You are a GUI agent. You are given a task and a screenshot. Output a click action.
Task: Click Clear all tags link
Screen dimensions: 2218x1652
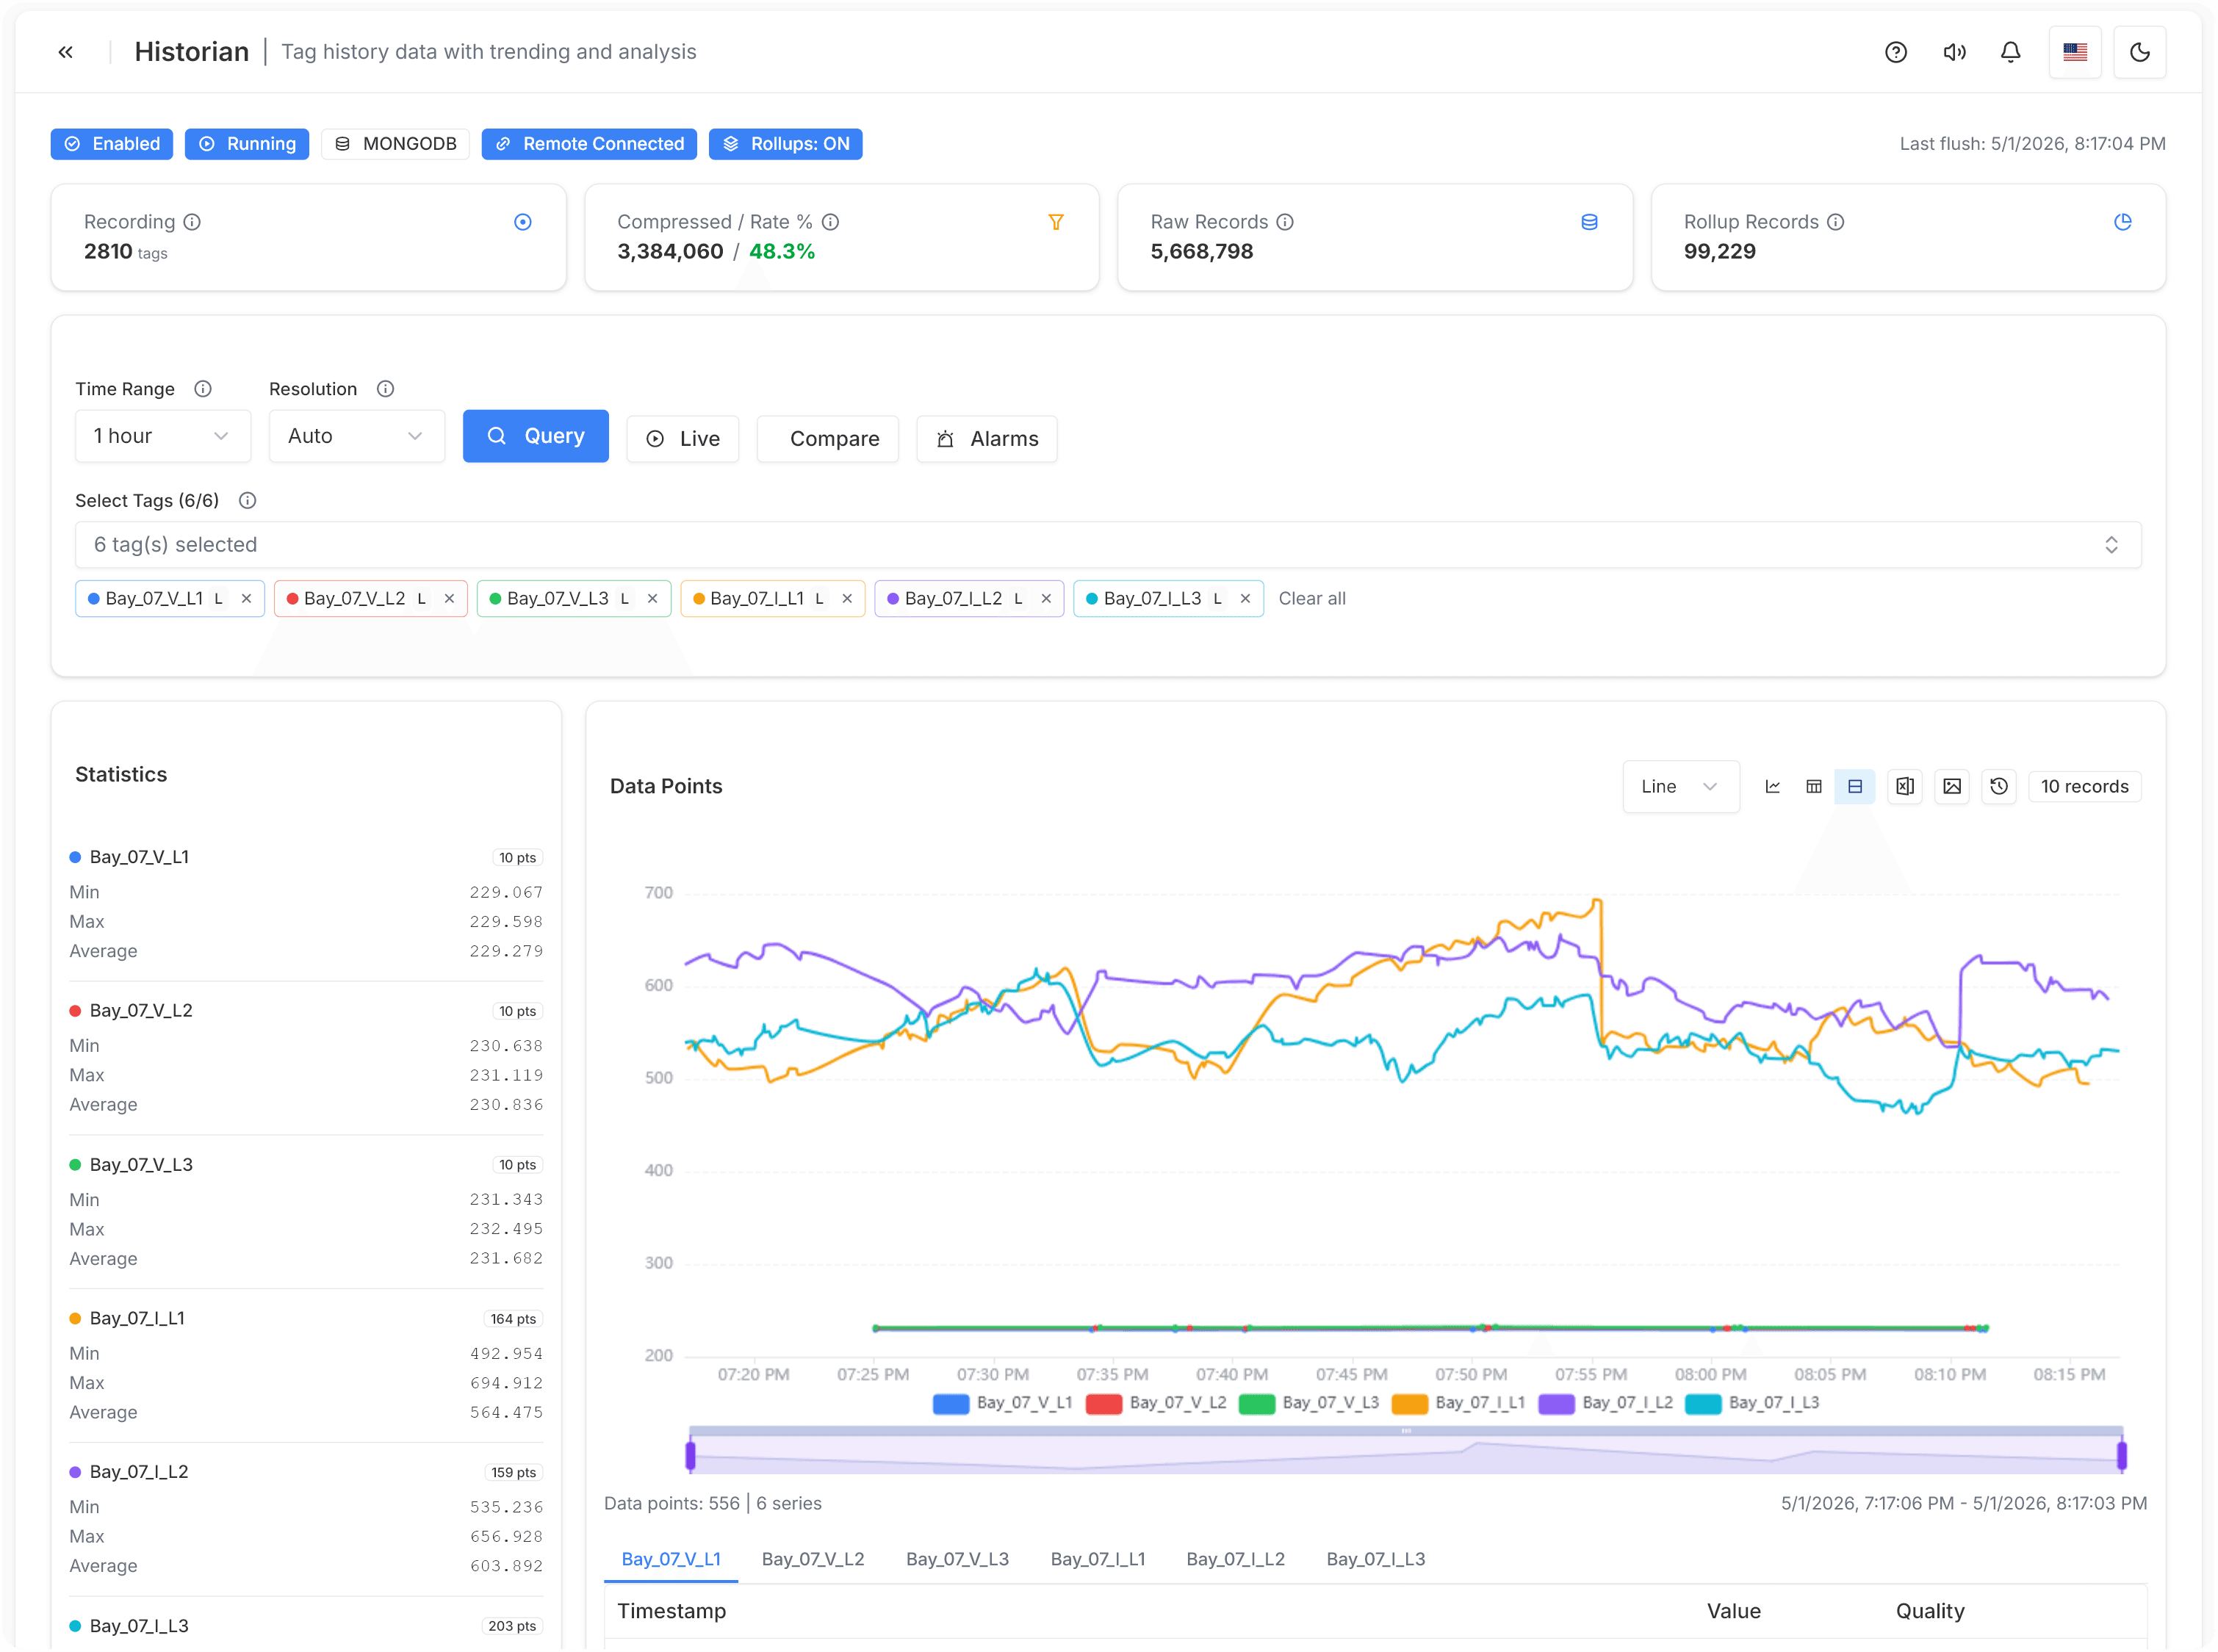click(x=1312, y=599)
